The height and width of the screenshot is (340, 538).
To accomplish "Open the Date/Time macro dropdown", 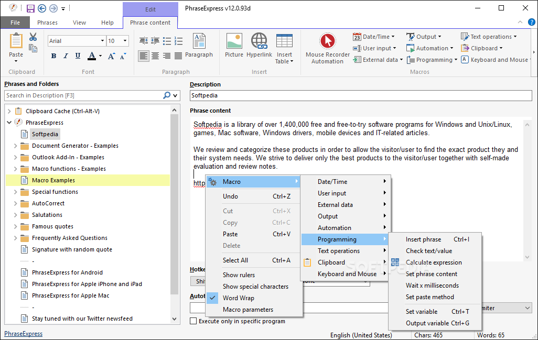I will tap(374, 37).
